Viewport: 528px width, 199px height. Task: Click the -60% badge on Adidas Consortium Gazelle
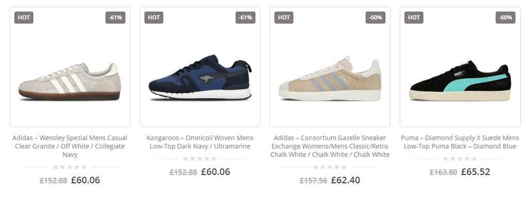coord(375,18)
